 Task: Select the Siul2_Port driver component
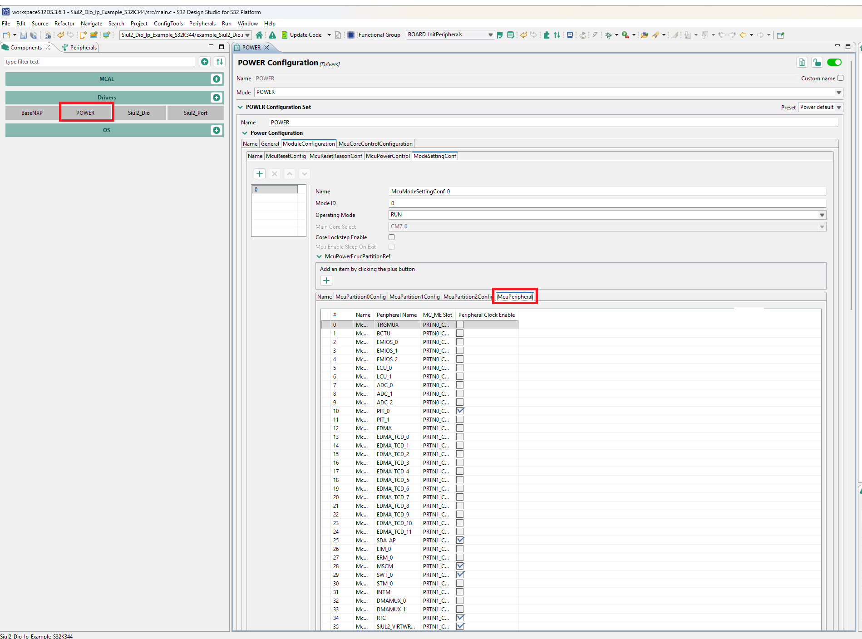click(196, 113)
